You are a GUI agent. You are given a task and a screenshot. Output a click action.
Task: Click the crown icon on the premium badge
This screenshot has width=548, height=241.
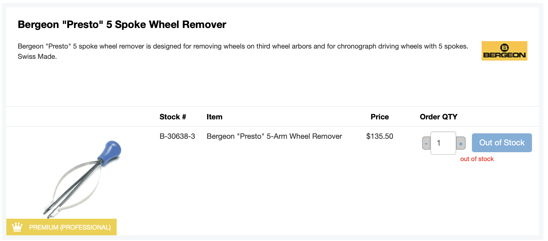click(x=17, y=227)
